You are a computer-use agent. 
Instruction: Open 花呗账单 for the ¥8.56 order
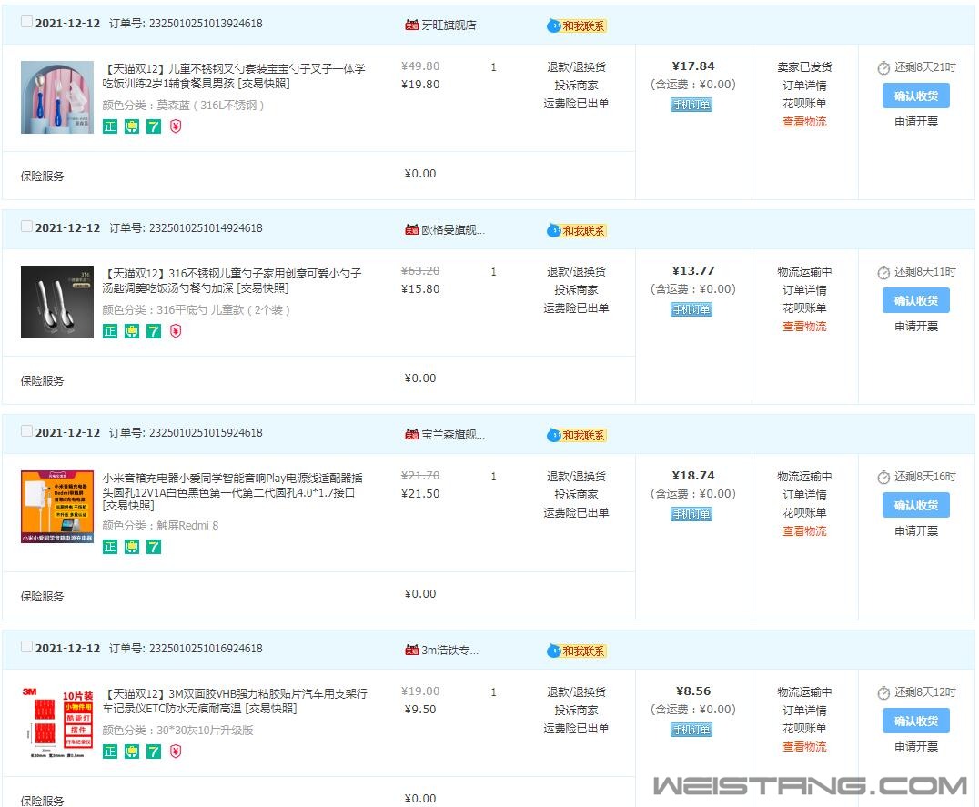[x=804, y=729]
